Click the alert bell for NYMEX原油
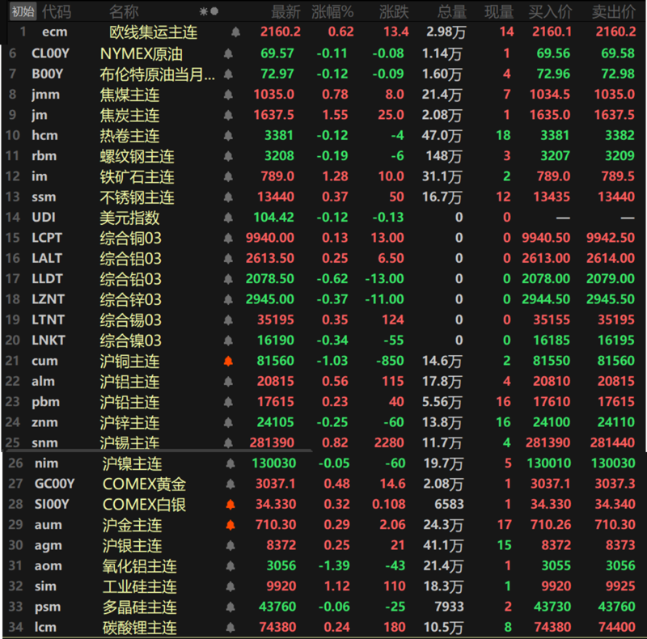647x639 pixels. [x=228, y=53]
